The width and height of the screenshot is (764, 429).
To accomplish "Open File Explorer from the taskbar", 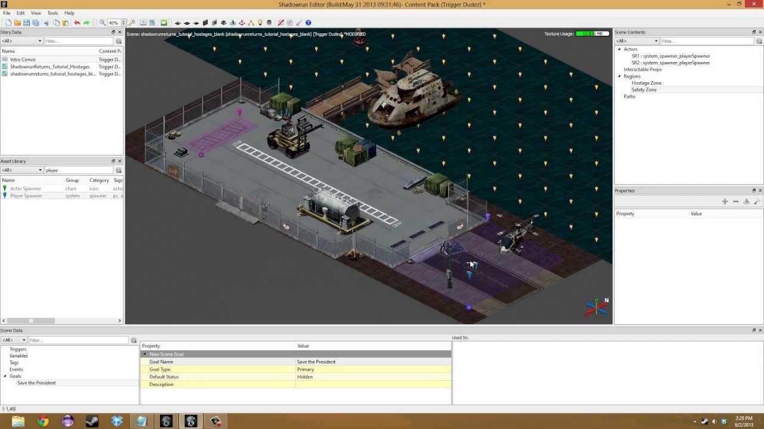I will coord(18,421).
